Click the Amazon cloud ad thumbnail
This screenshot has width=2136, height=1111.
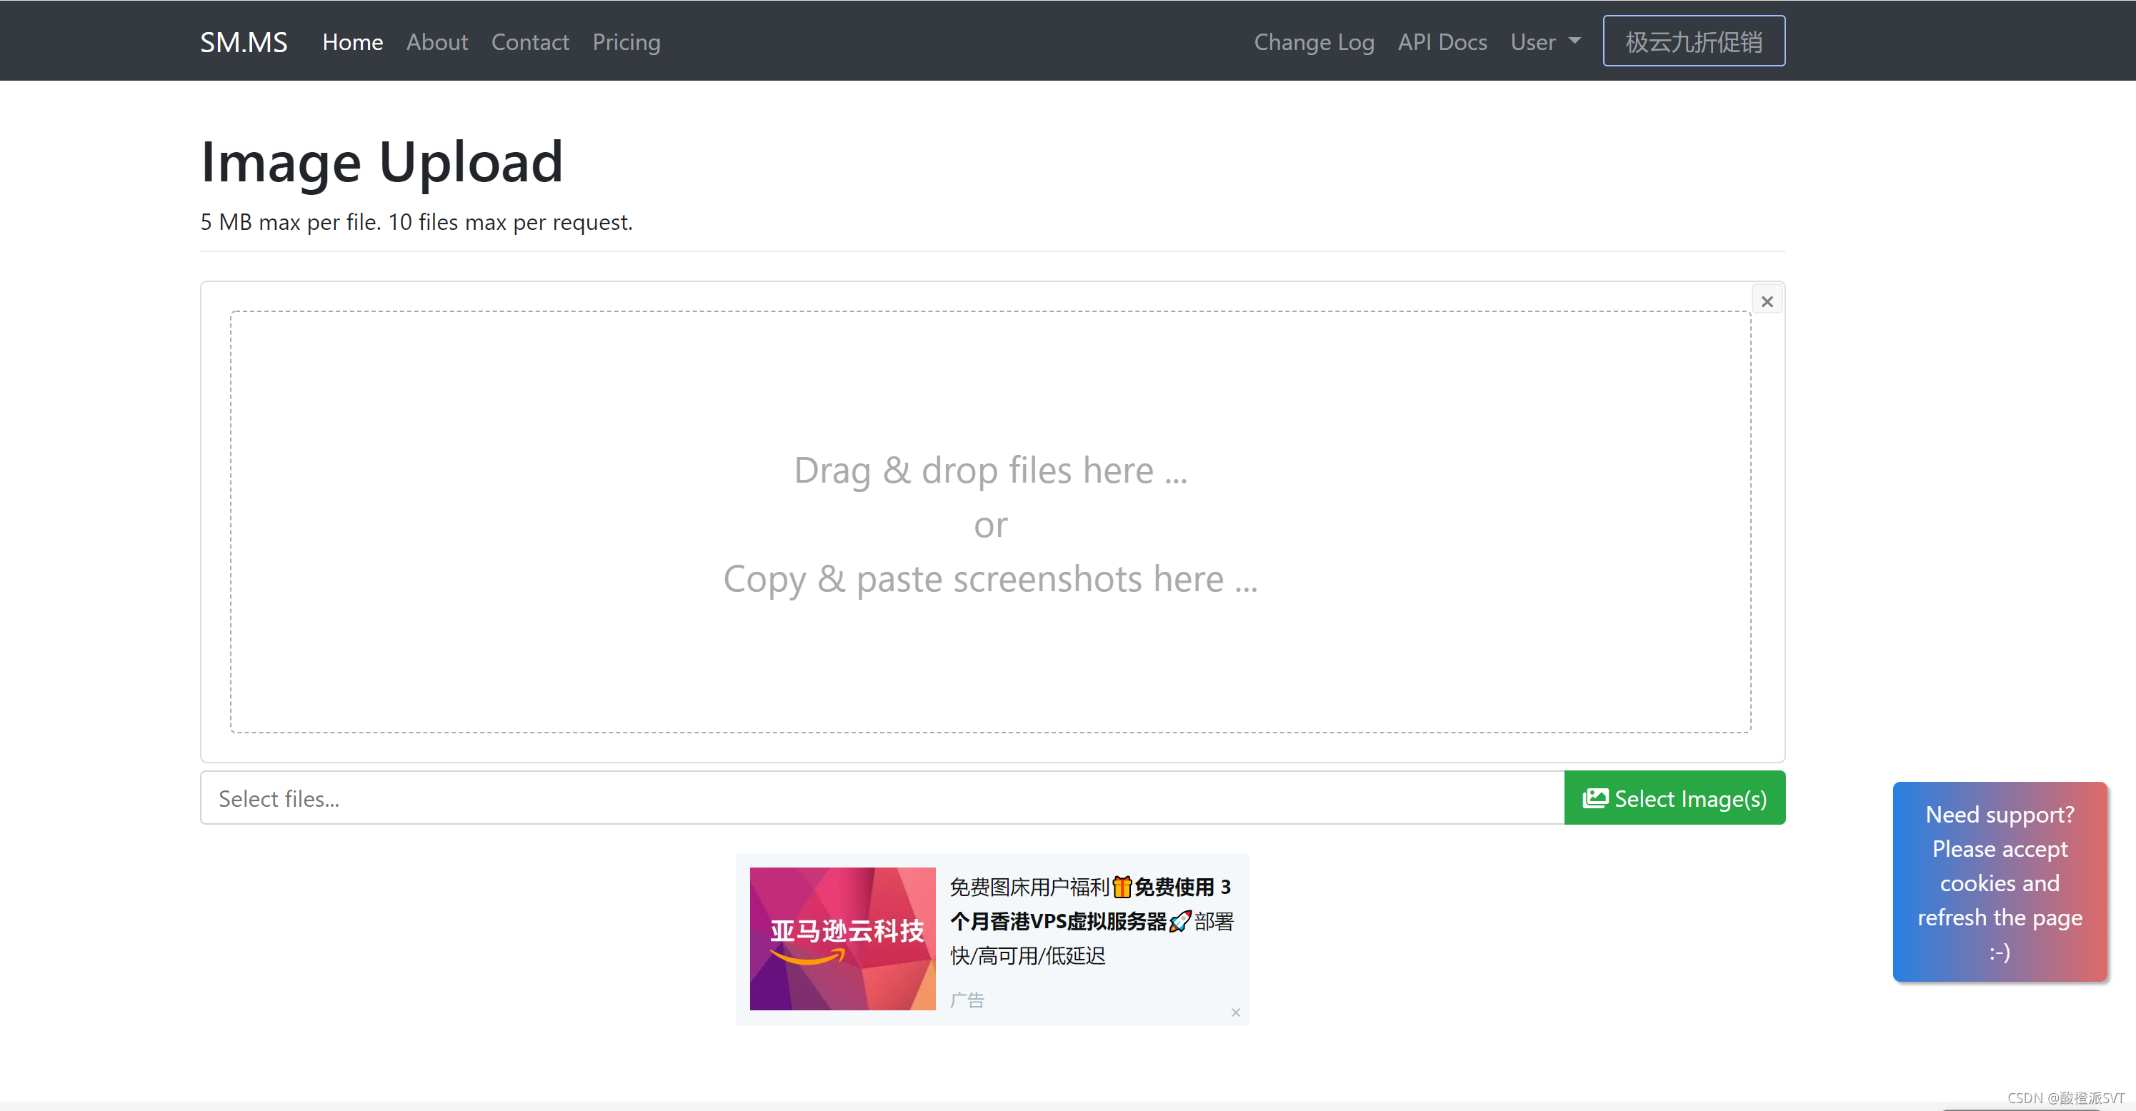[842, 937]
